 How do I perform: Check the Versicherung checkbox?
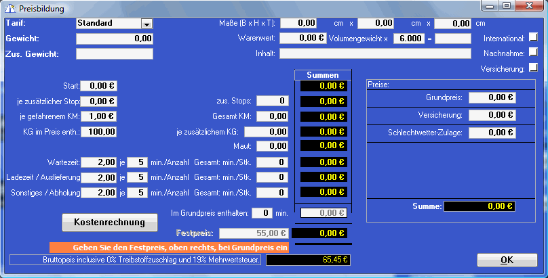(x=533, y=67)
